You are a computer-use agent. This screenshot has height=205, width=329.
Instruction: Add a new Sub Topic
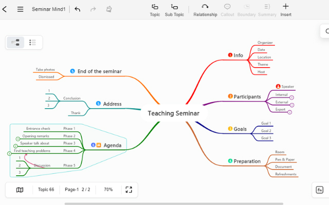[x=174, y=10]
